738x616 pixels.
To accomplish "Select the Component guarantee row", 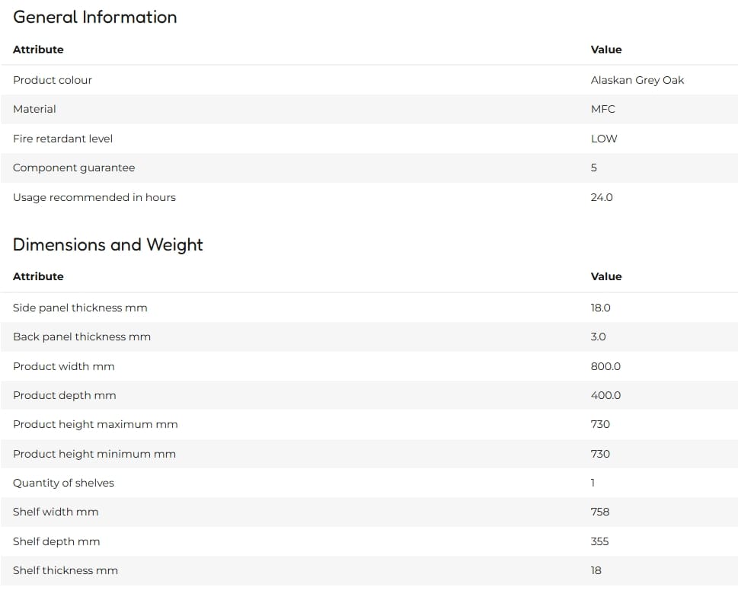I will tap(369, 168).
